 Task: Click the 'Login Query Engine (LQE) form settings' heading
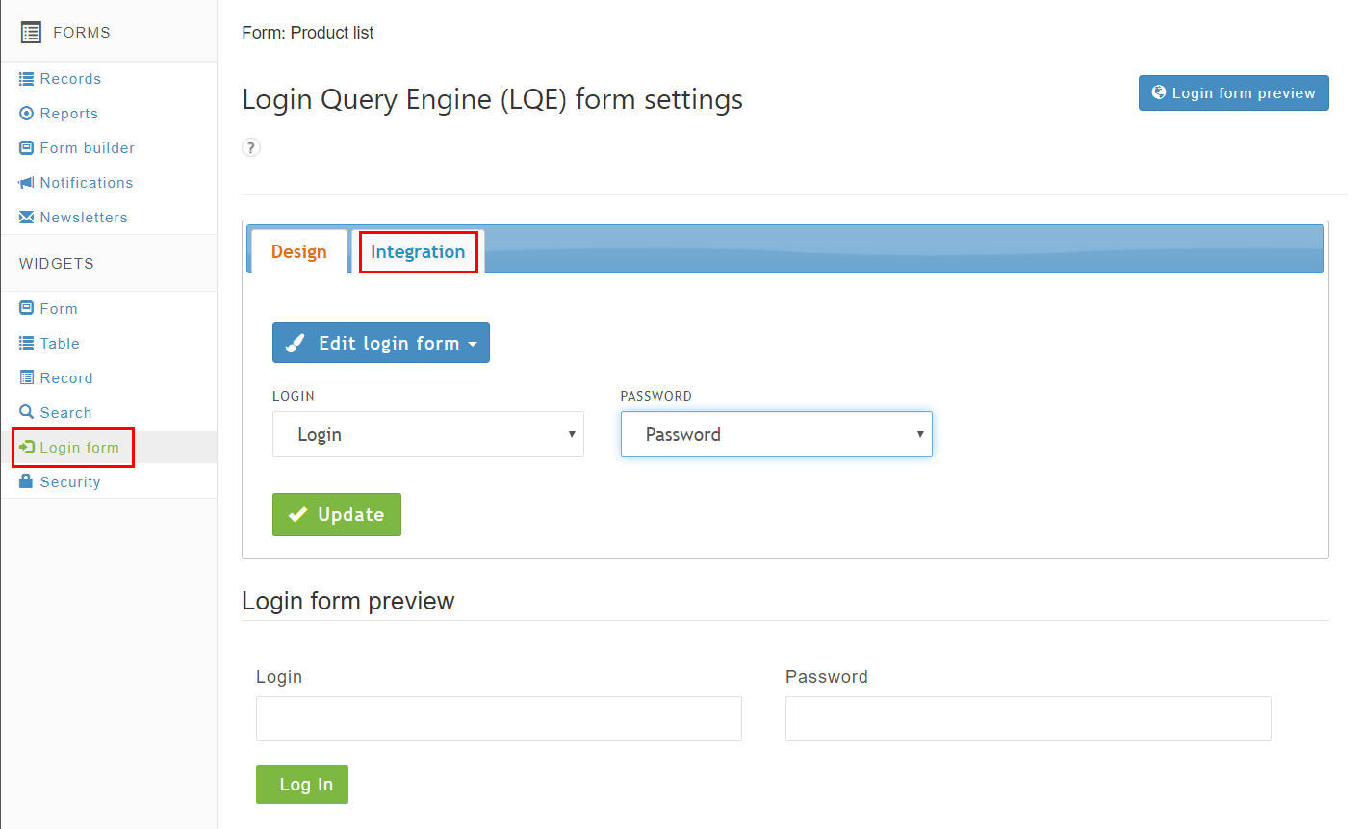coord(493,99)
